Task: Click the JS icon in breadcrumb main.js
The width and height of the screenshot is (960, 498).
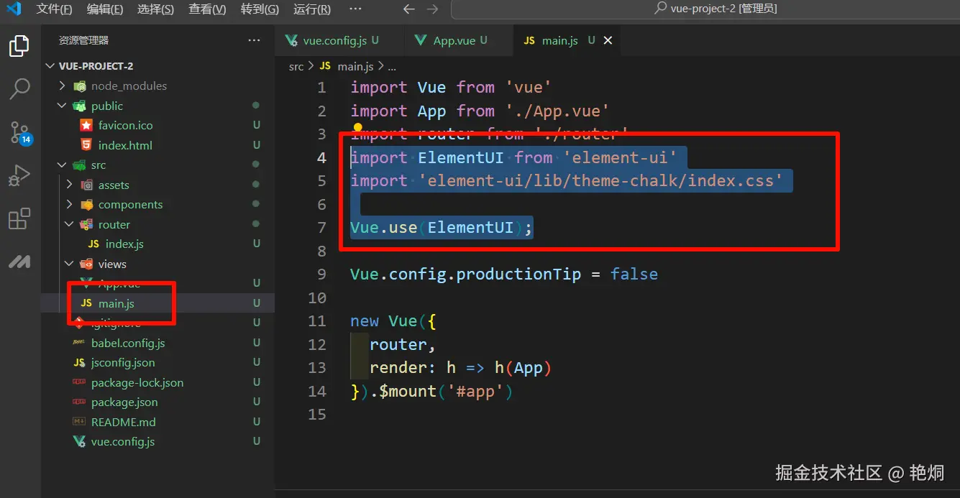Action: 325,66
